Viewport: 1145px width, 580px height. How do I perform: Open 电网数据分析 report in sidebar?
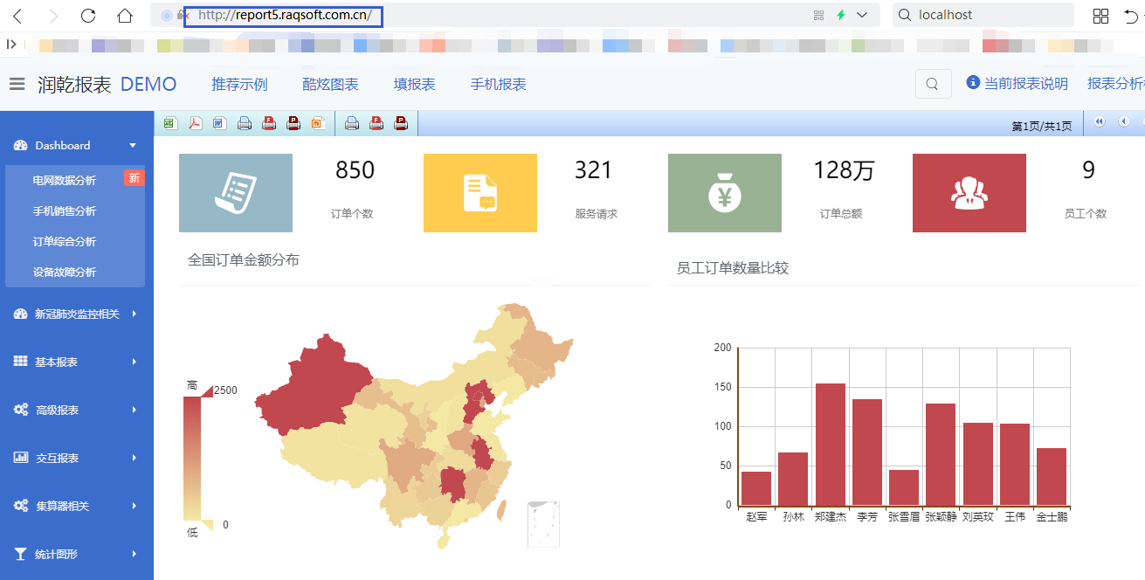65,180
